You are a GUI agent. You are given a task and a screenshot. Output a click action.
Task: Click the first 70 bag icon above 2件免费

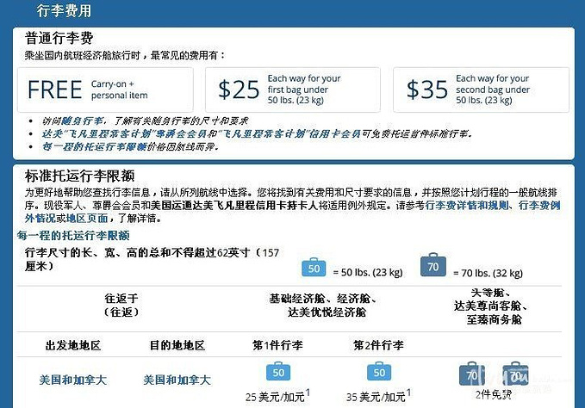[472, 374]
